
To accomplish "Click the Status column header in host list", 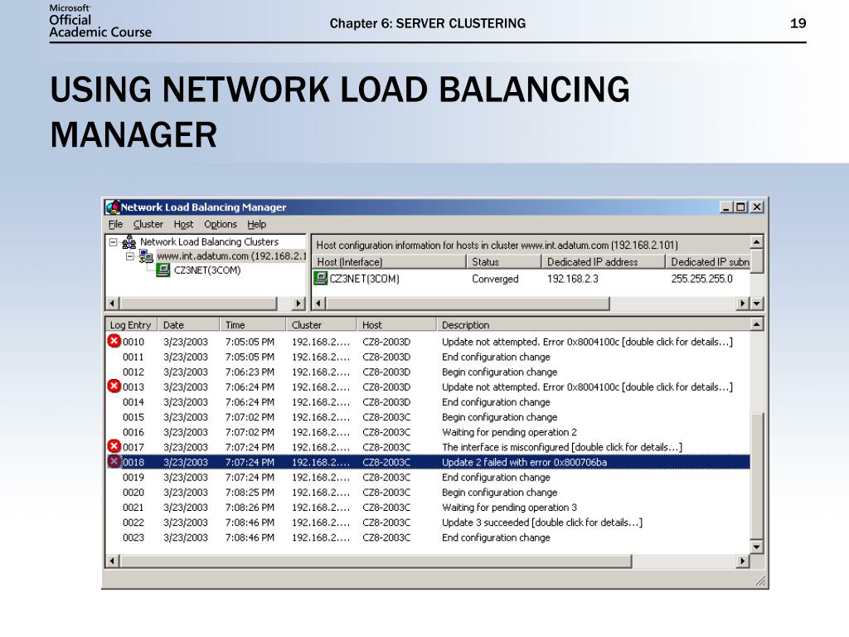I will point(504,262).
